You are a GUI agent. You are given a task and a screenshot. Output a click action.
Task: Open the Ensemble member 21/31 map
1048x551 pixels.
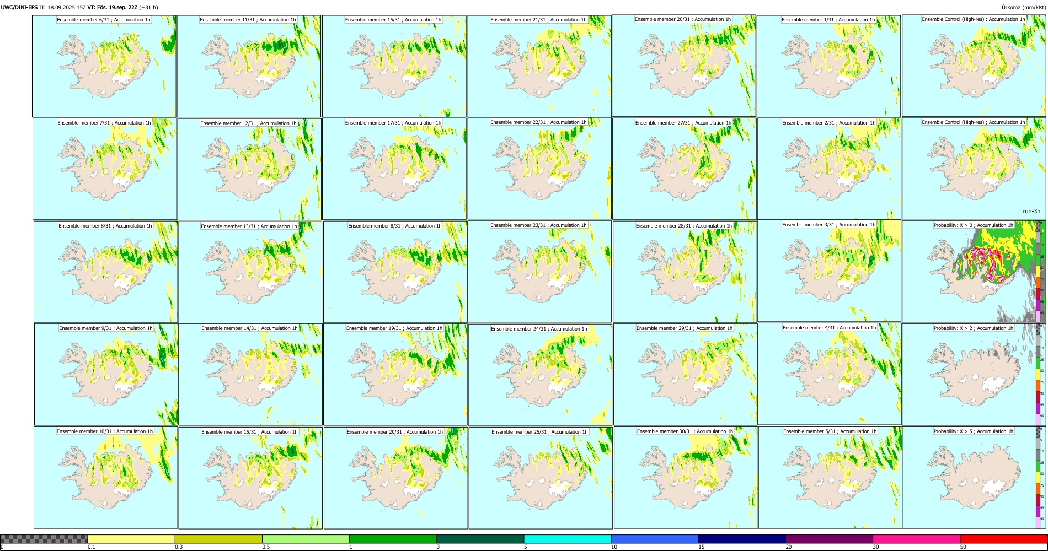coord(539,66)
